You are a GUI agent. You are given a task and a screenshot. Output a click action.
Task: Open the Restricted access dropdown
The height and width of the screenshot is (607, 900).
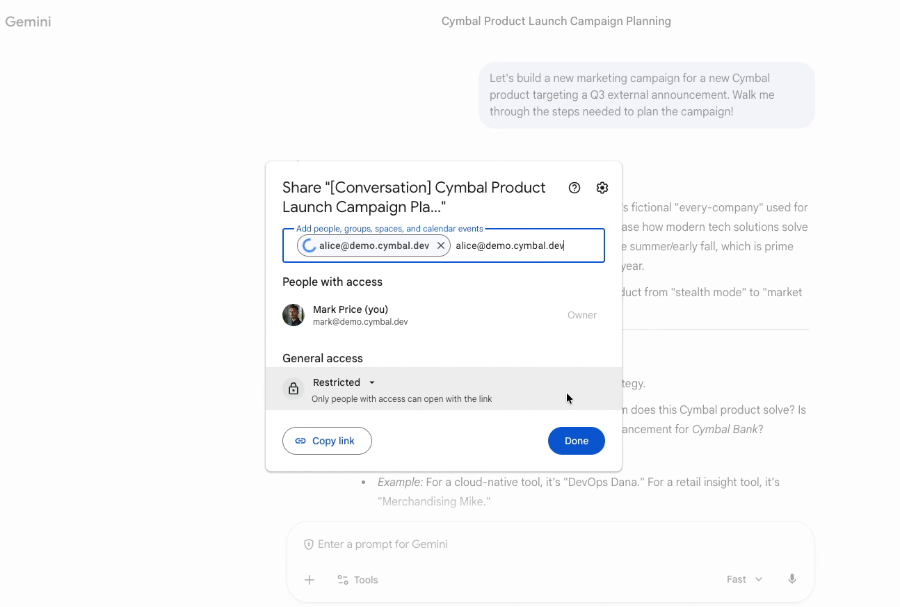click(x=344, y=382)
